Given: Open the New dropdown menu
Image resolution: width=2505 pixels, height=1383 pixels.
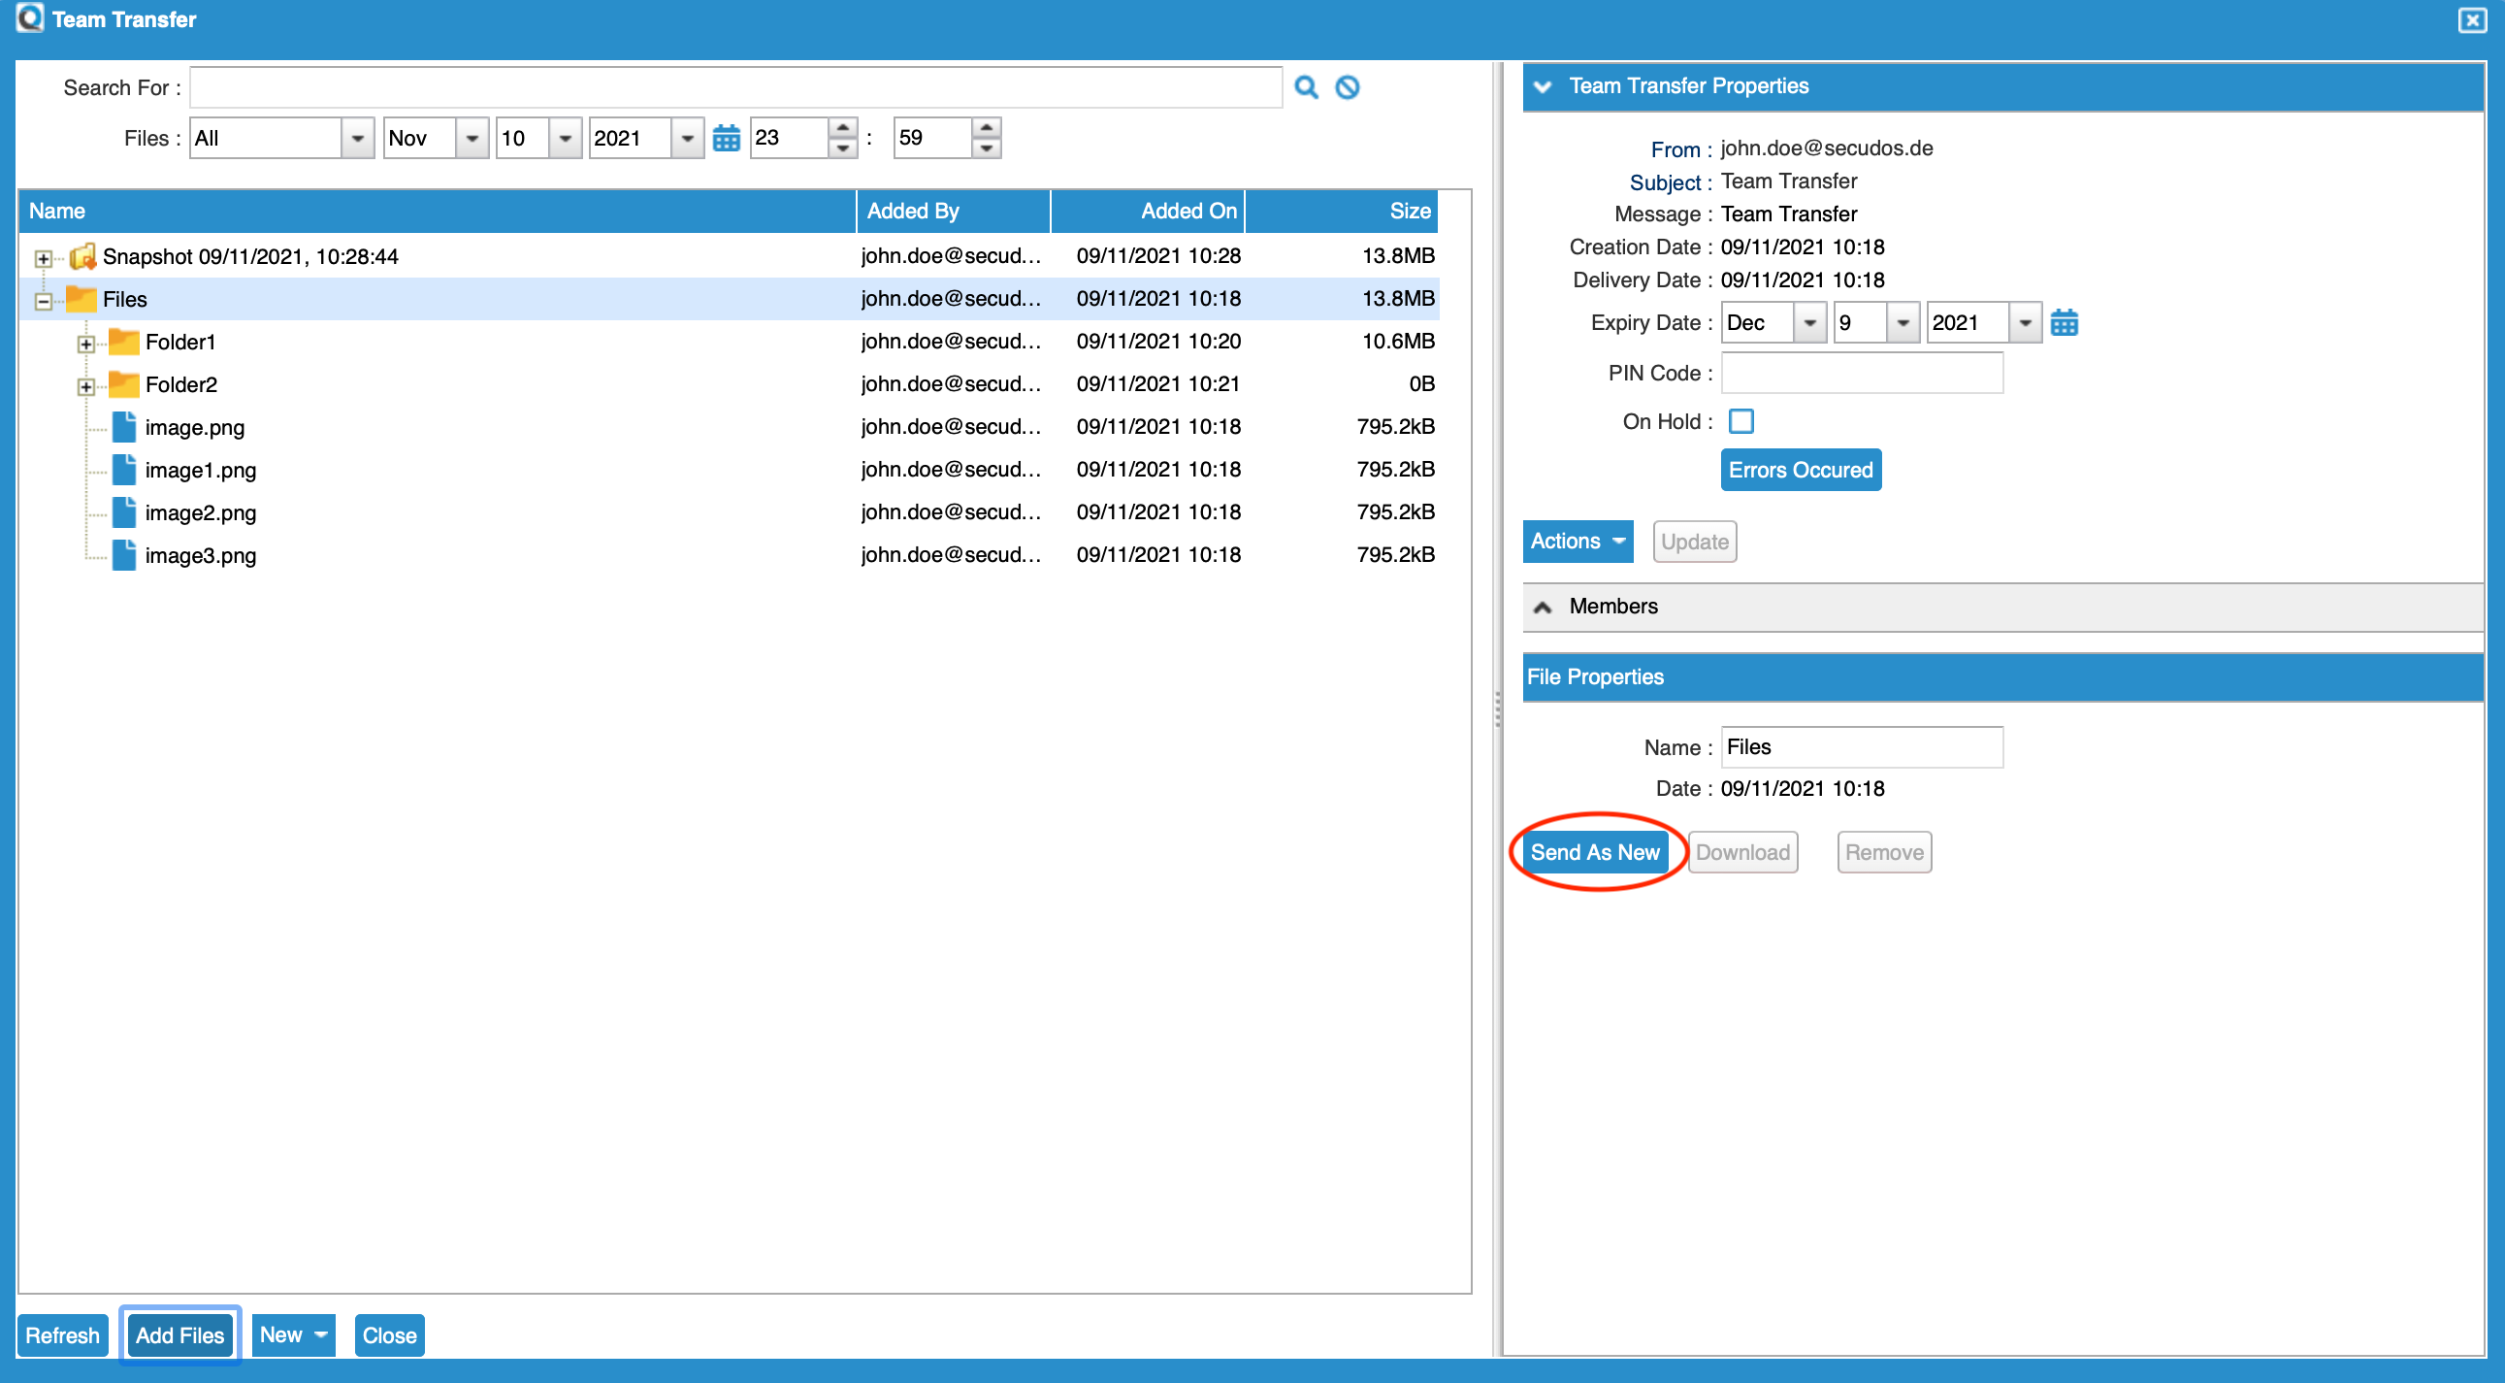Looking at the screenshot, I should coord(293,1334).
